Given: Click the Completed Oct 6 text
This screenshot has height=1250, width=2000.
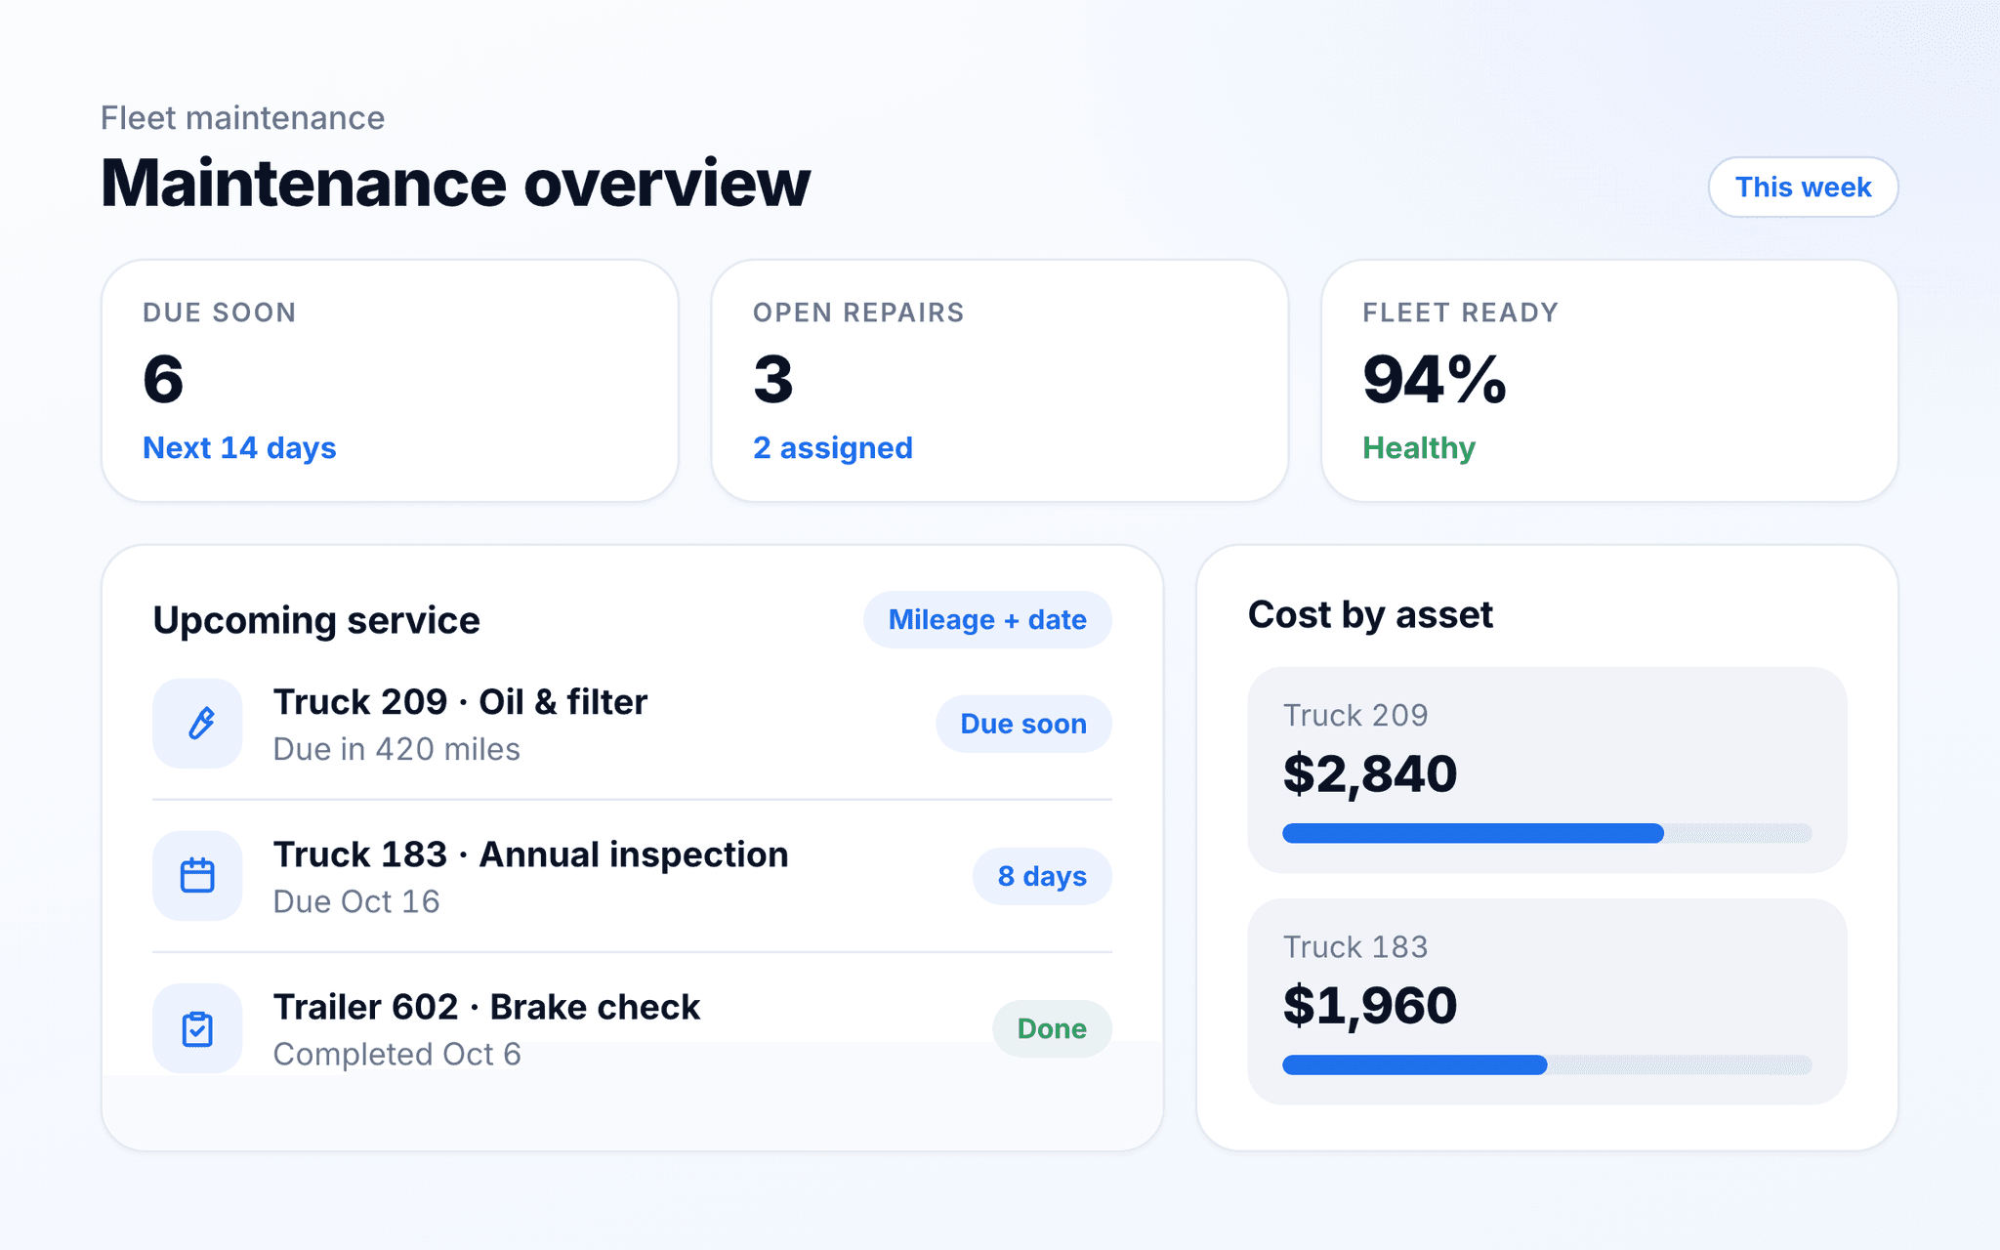Looking at the screenshot, I should (396, 1054).
